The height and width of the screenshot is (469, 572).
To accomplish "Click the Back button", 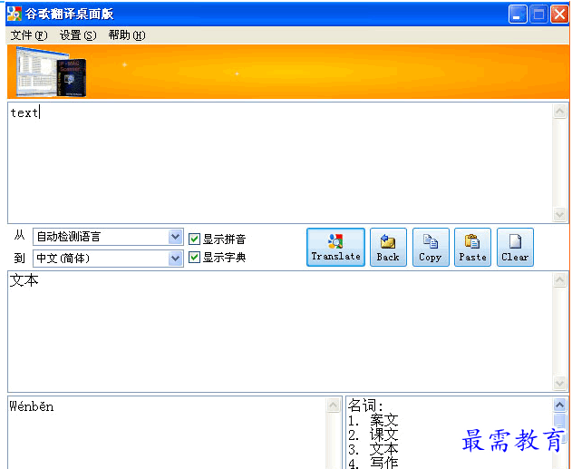I will pos(388,247).
